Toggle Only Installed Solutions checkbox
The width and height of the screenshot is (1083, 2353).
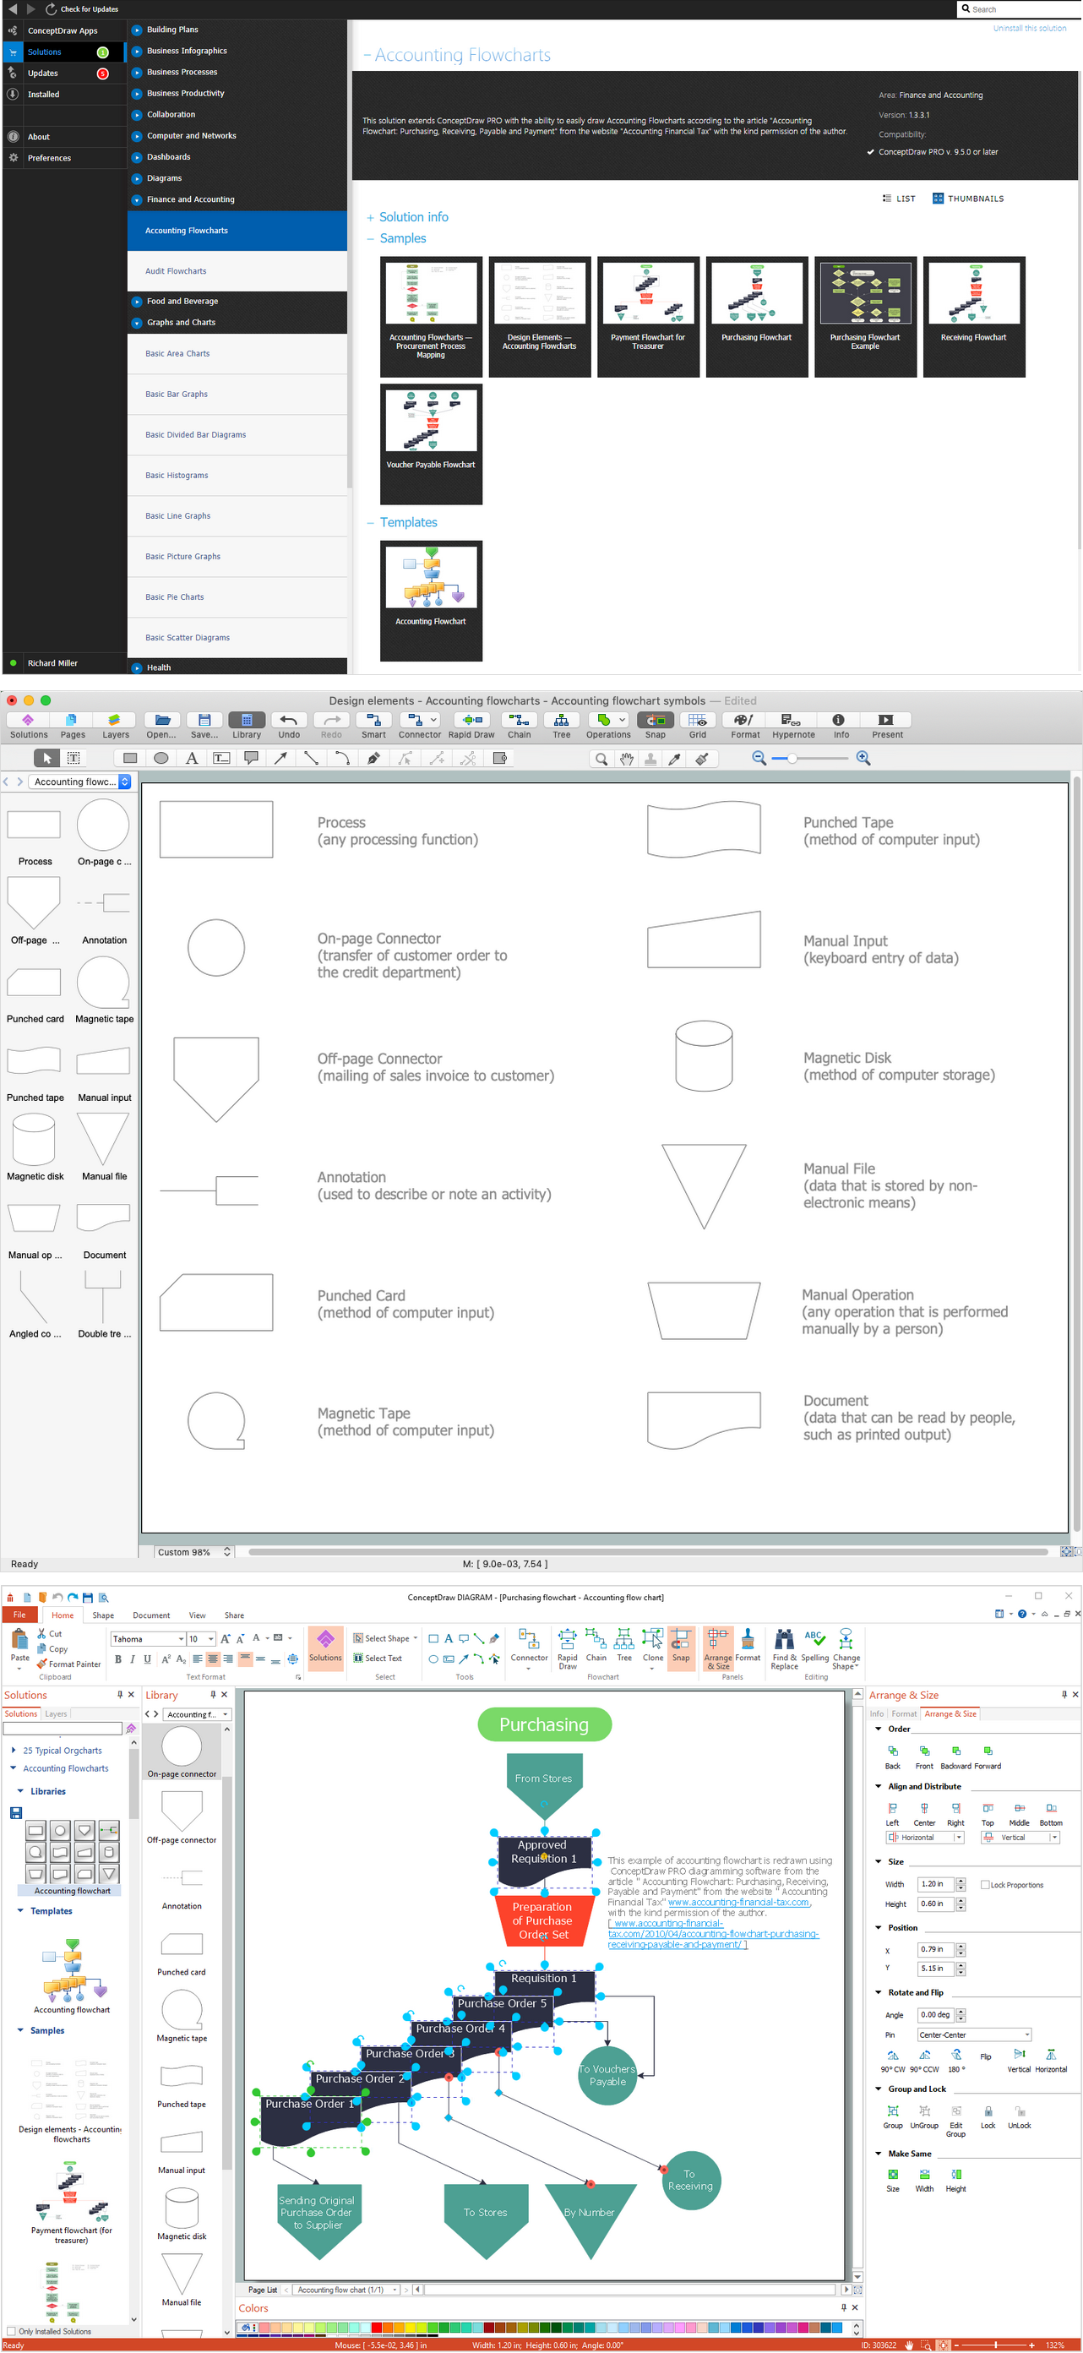[12, 2331]
